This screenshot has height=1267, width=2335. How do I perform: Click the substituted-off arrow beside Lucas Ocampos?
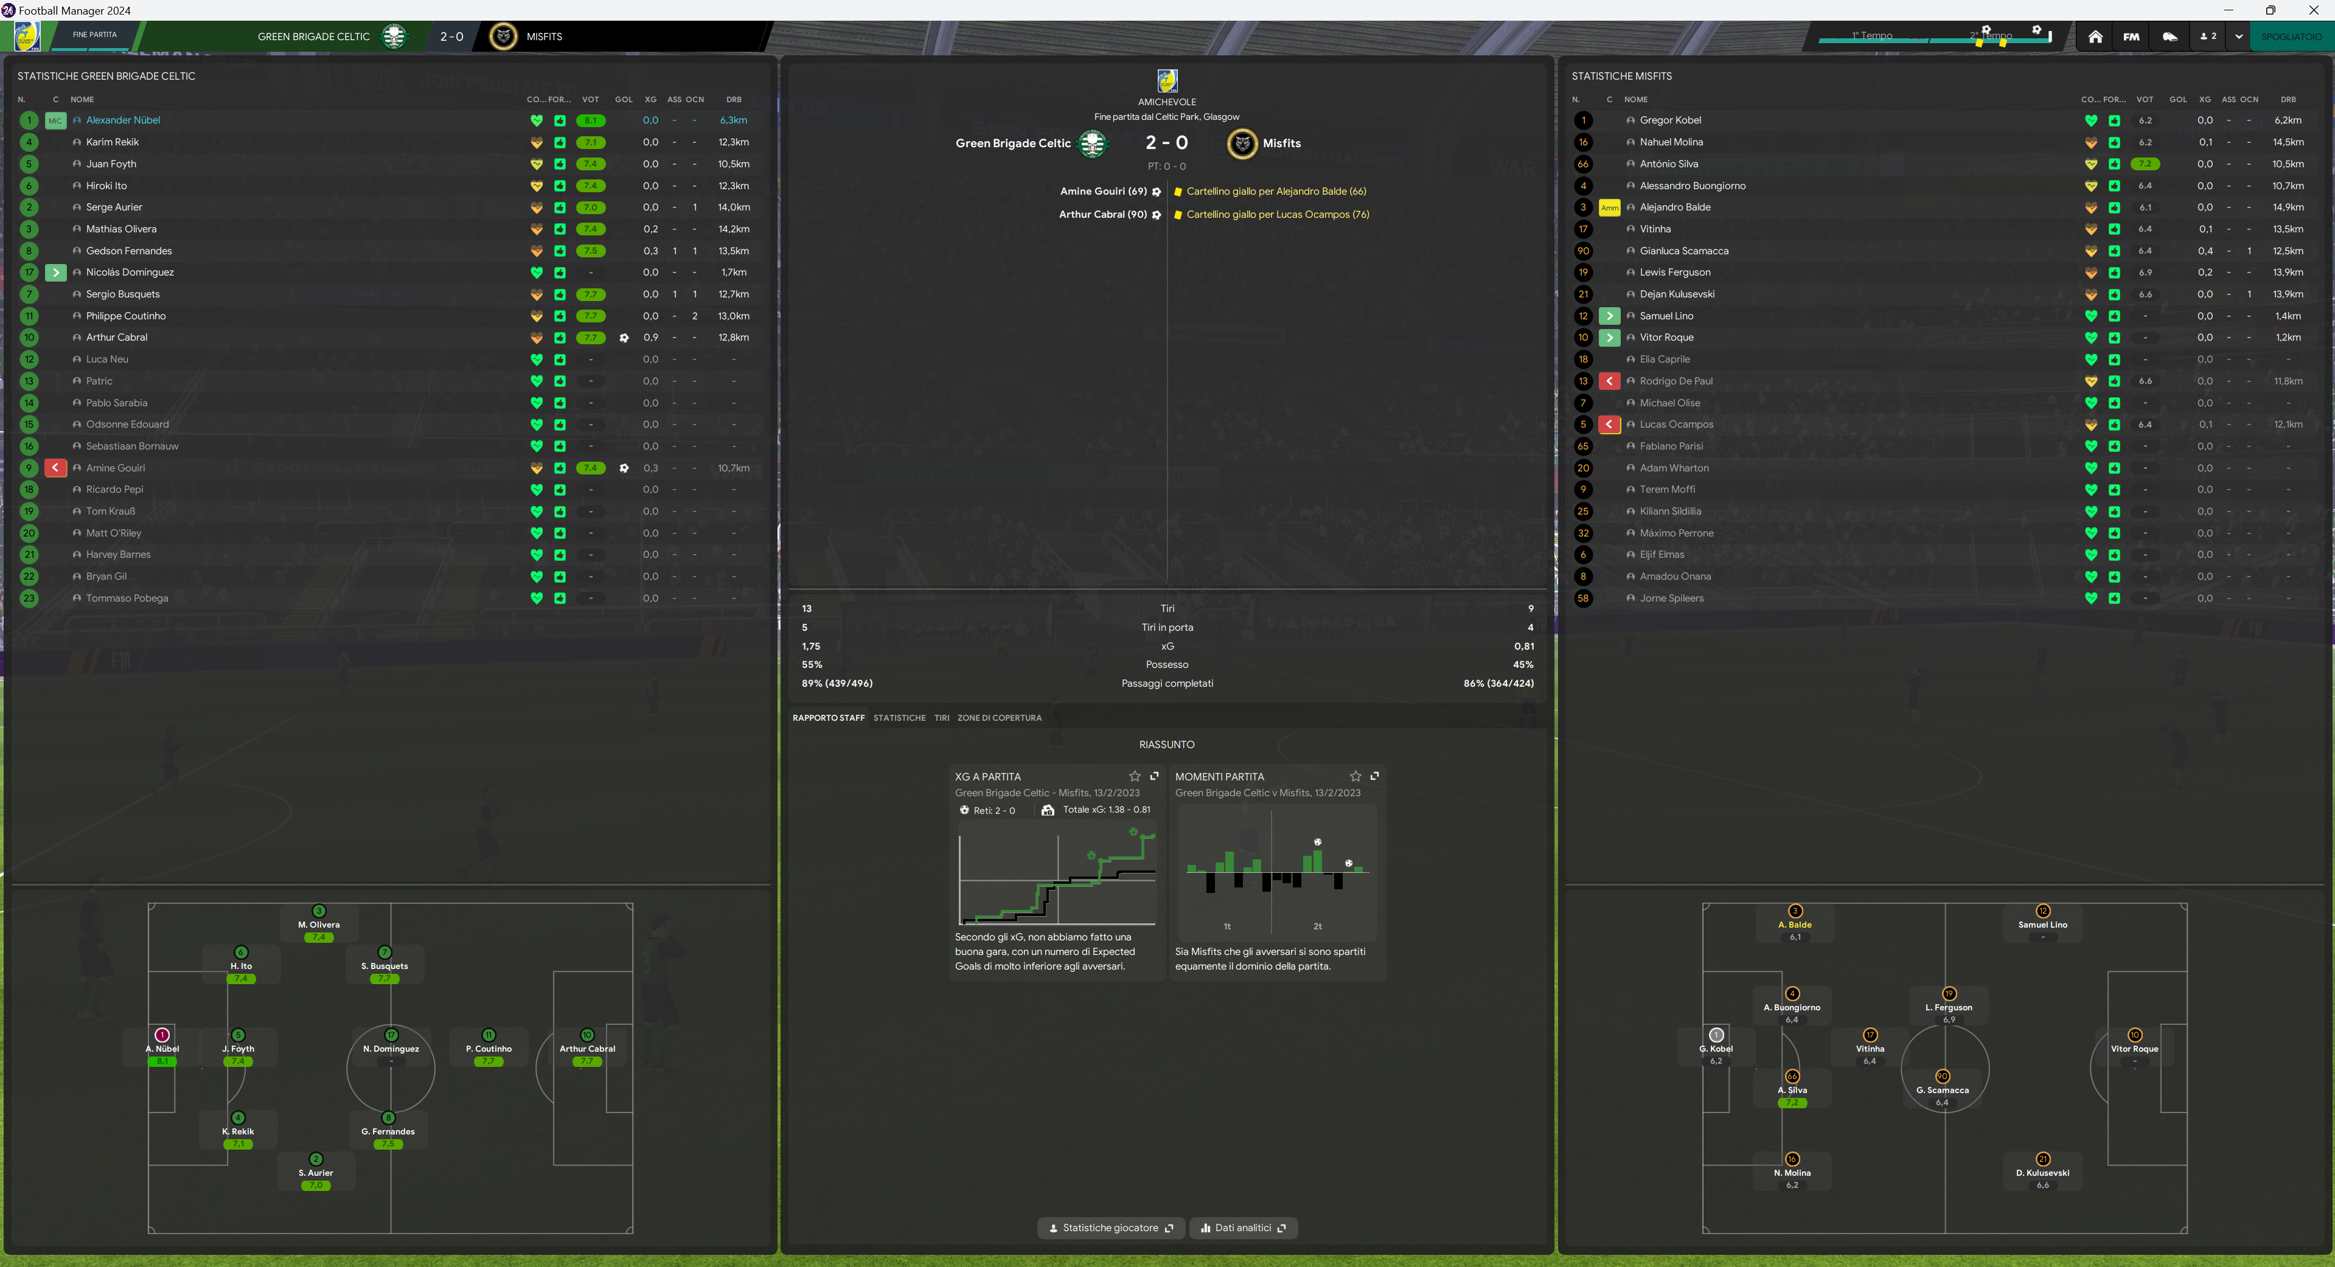[x=1609, y=425]
